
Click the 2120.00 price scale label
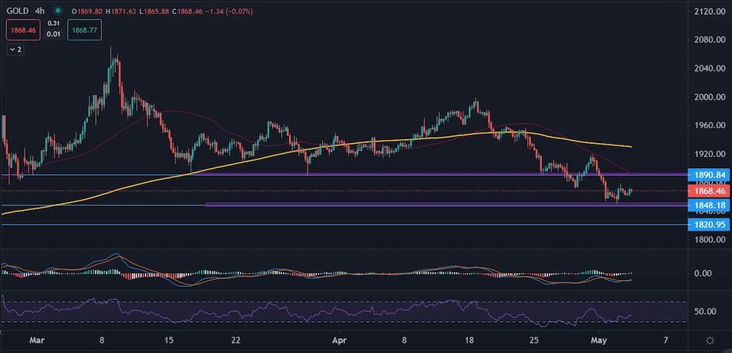[709, 11]
